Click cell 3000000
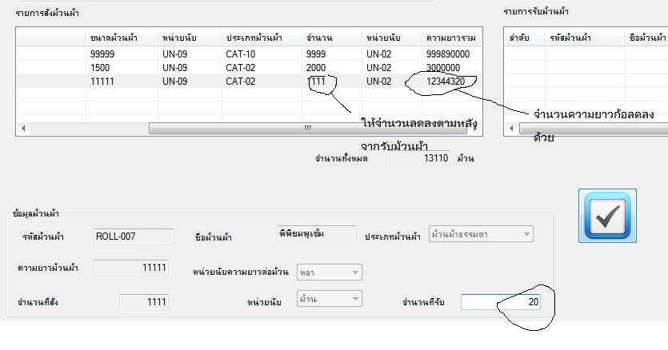668x350 pixels. 443,68
